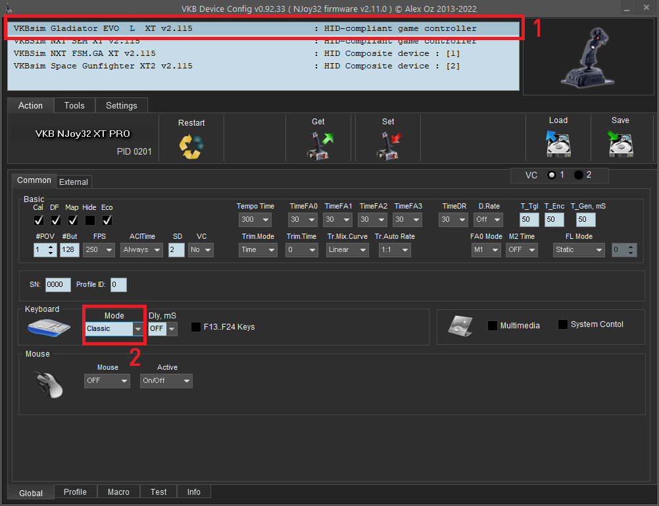
Task: Switch to the Action tab
Action: tap(30, 105)
